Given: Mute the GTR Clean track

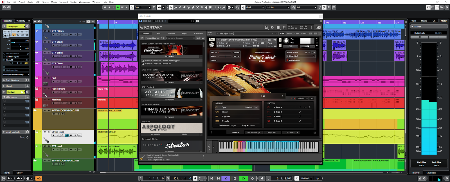Looking at the screenshot, I should click(45, 64).
